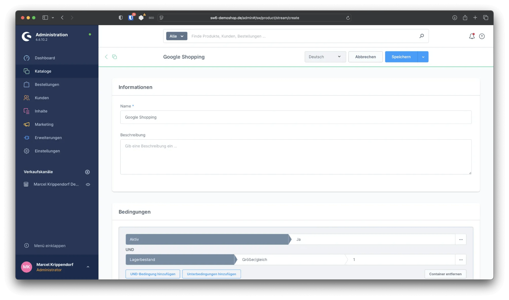Click inside the Beschreibung text area
This screenshot has height=300, width=509.
coord(296,157)
